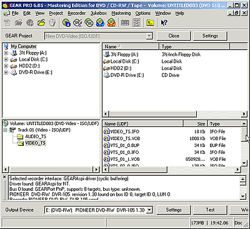Viewport: 250px width, 229px height.
Task: Select the AUDIO_TS folder
Action: pos(36,136)
